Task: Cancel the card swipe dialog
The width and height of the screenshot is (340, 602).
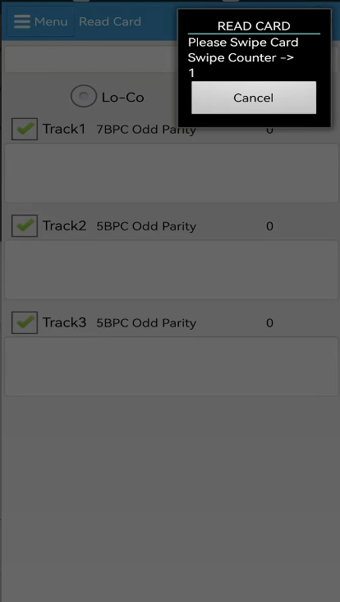Action: (x=254, y=98)
